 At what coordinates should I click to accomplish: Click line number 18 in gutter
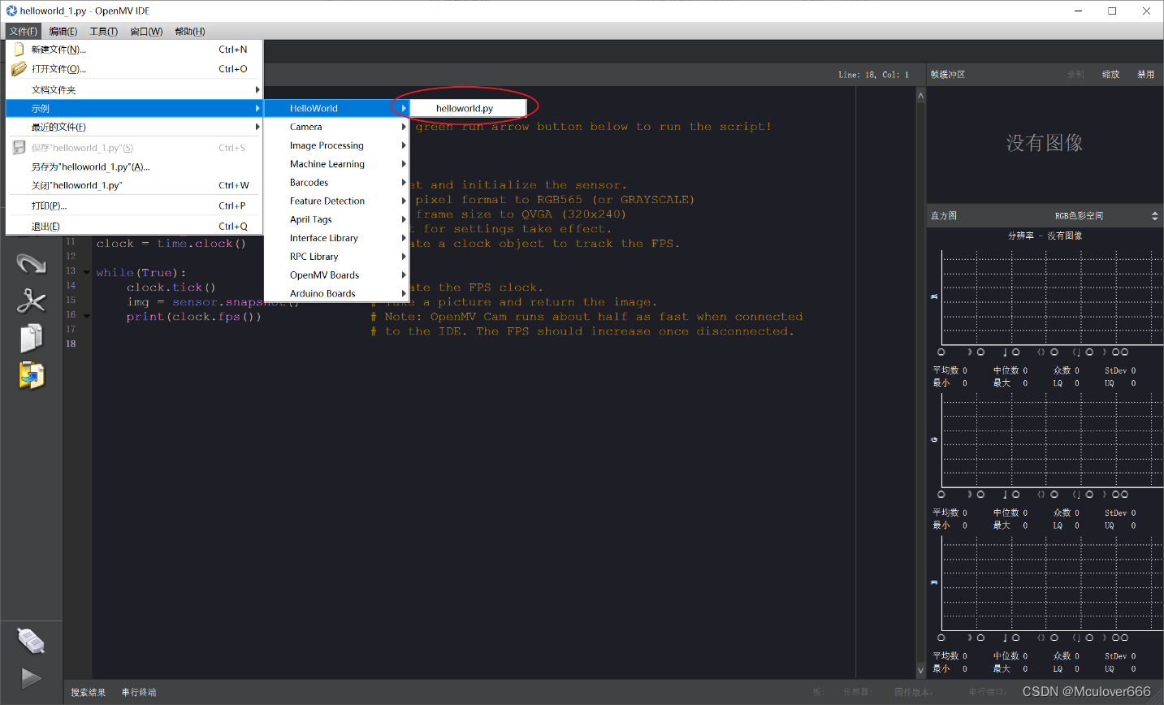(71, 344)
